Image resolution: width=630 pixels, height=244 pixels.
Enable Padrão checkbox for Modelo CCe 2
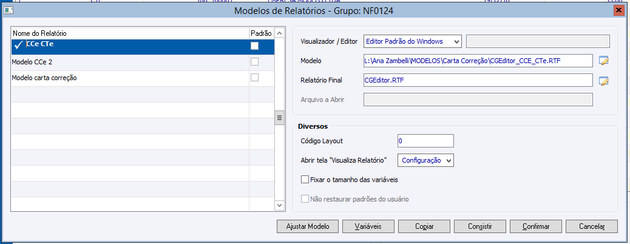pyautogui.click(x=255, y=62)
